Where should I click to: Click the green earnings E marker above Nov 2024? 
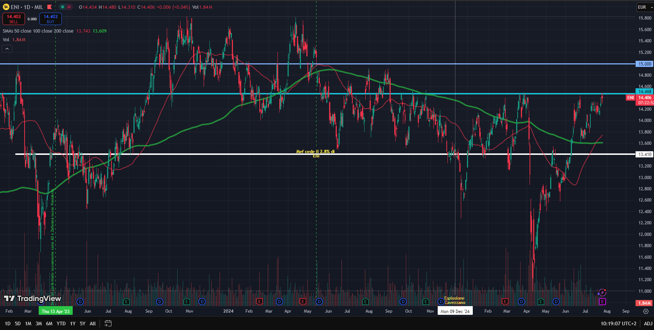[426, 301]
